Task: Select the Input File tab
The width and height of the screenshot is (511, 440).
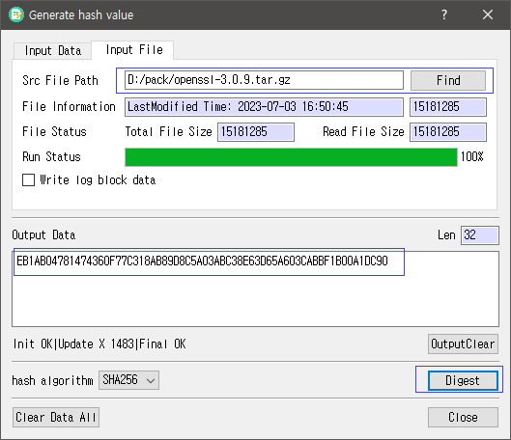Action: (133, 50)
